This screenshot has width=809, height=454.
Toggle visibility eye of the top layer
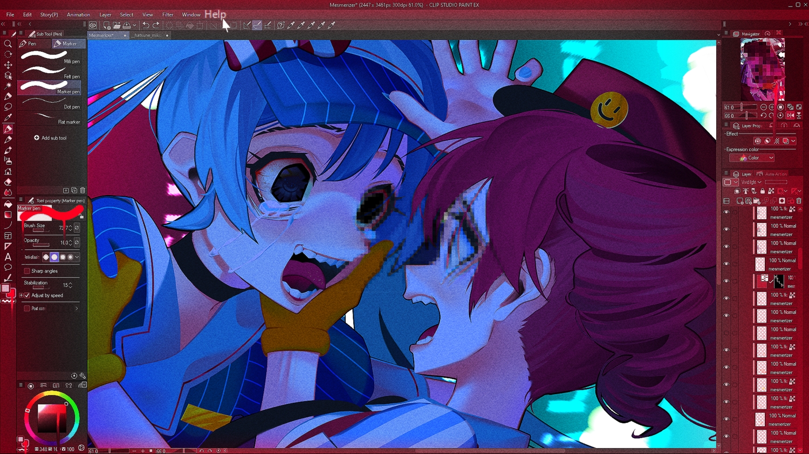point(726,213)
